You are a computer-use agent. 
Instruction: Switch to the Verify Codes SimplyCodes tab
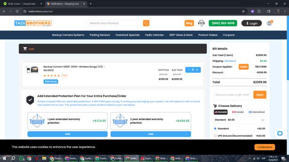point(22,4)
